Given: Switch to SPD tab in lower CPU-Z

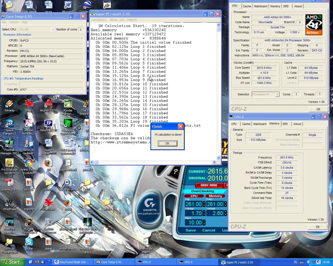Looking at the screenshot, I should click(285, 124).
